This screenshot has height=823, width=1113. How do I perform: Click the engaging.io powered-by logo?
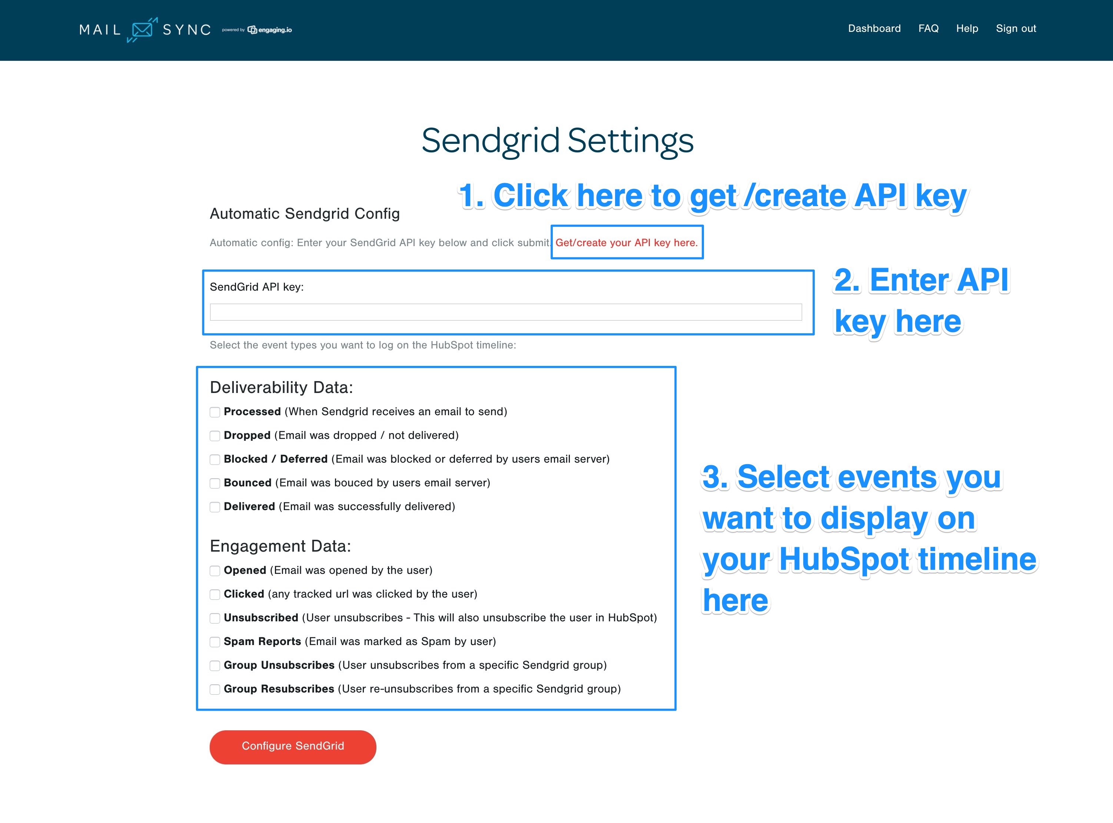(269, 30)
